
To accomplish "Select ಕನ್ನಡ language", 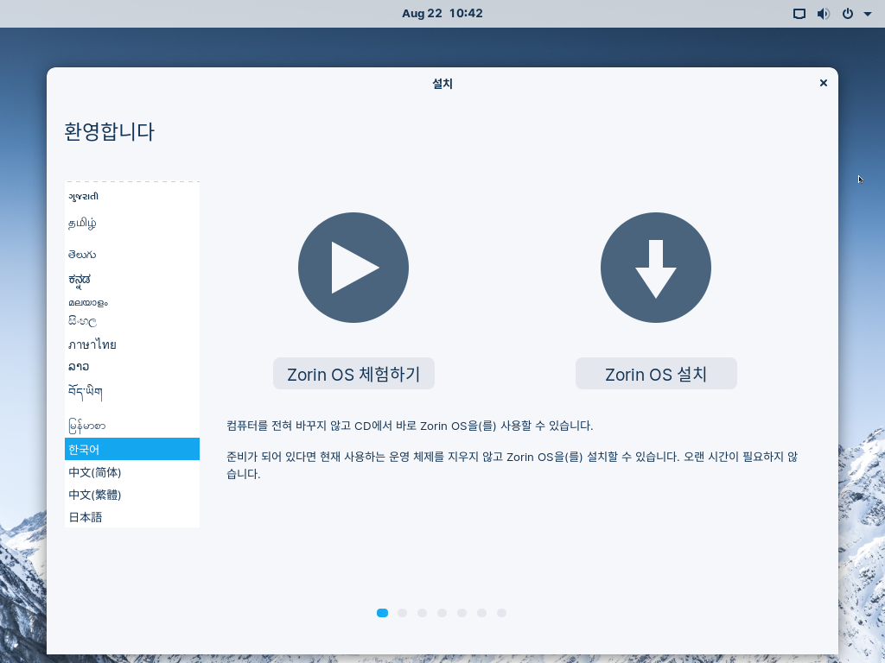I will (x=132, y=280).
